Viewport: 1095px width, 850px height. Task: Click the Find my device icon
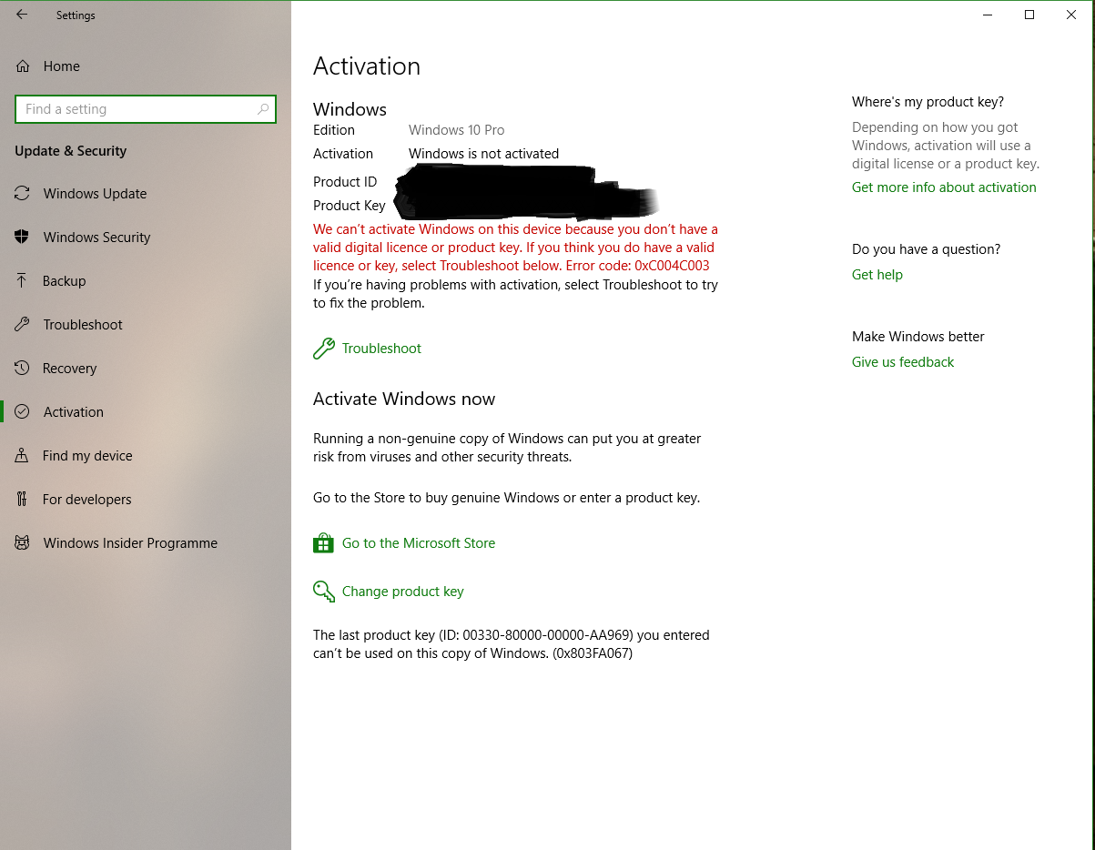(22, 455)
